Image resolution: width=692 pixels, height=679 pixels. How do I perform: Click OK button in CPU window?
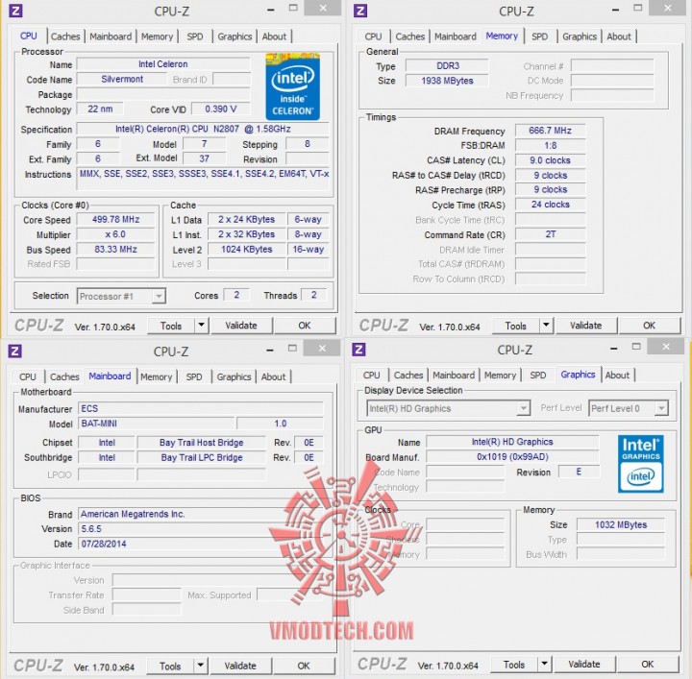pos(304,326)
